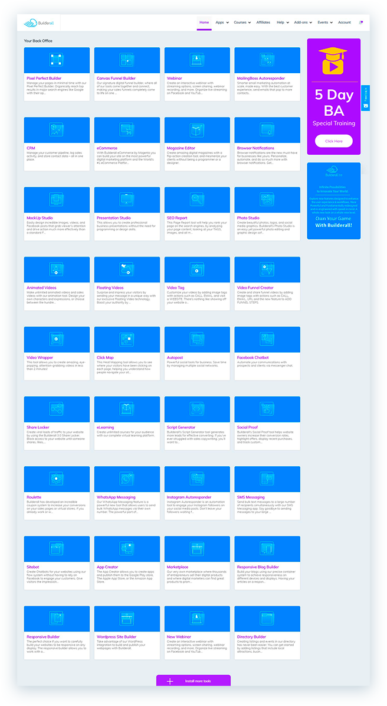Open MockUp Studio icon
387x706 pixels.
click(x=57, y=199)
